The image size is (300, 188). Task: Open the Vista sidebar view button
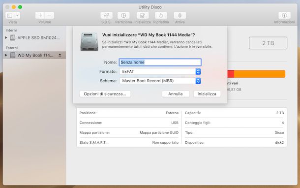10,16
